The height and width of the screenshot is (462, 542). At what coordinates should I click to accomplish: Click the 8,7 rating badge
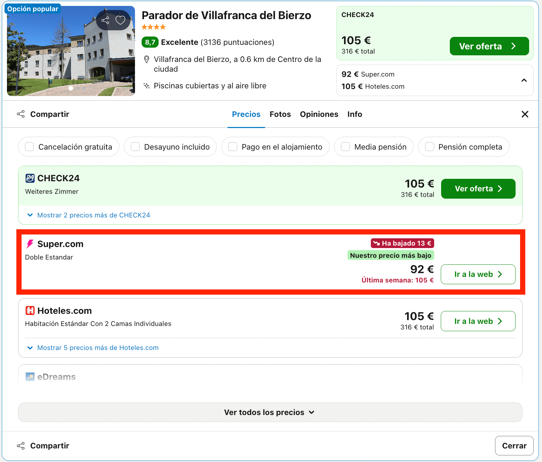[x=150, y=42]
